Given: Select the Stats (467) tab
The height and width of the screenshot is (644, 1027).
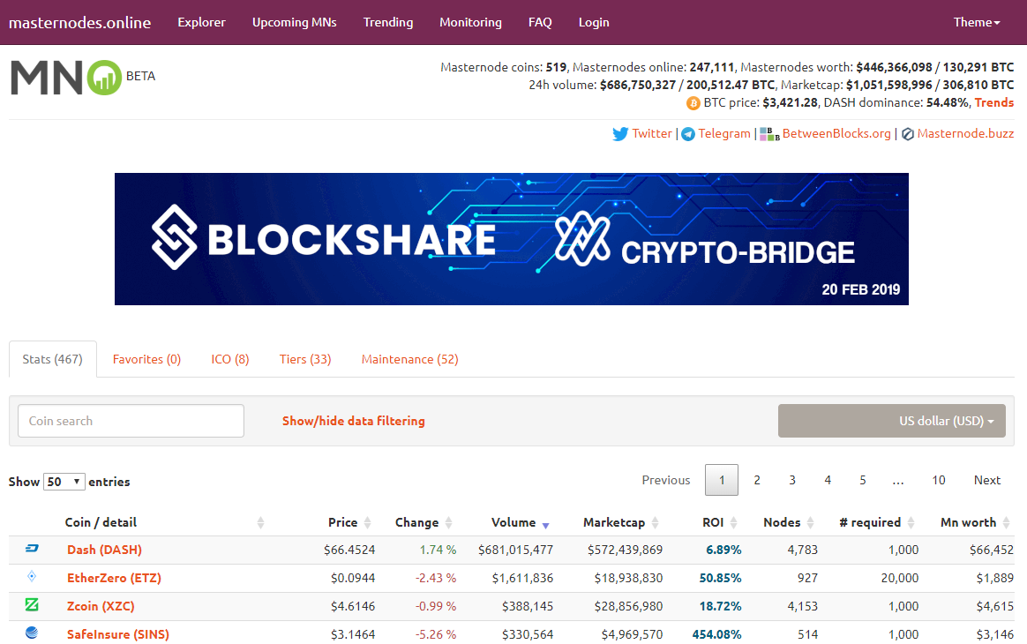Looking at the screenshot, I should click(52, 359).
